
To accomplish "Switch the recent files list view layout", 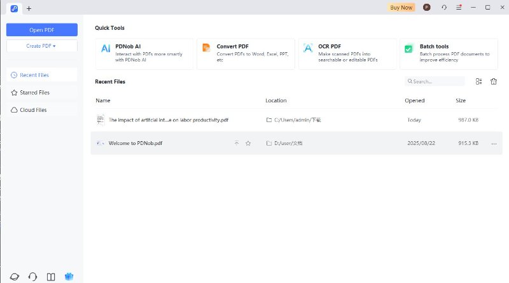I will coord(478,81).
